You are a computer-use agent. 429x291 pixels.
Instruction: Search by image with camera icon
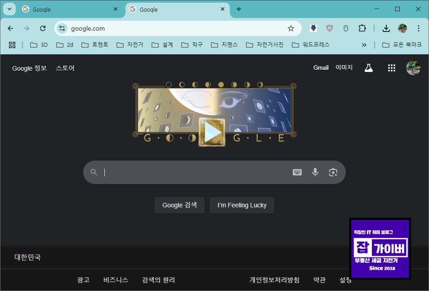(333, 172)
